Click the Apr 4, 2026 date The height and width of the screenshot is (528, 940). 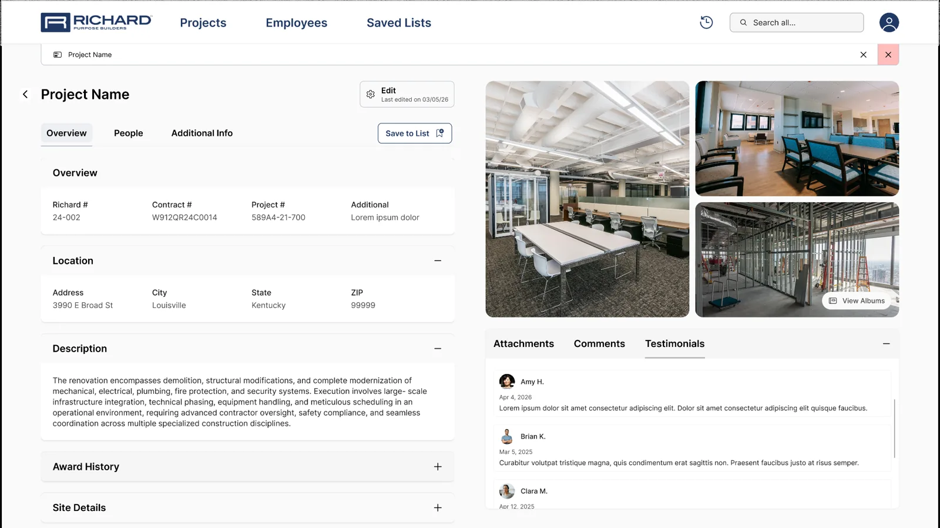click(515, 397)
